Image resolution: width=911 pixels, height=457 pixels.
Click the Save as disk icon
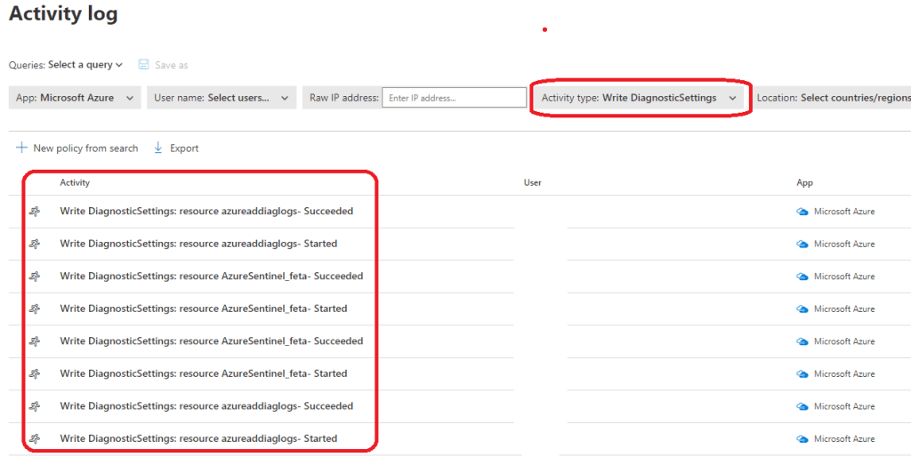(143, 65)
